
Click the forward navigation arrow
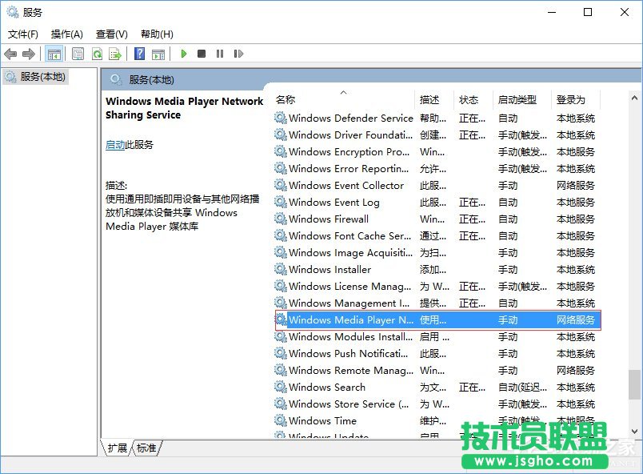28,54
